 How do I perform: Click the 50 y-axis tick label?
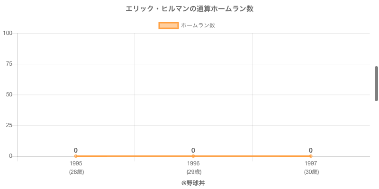[x=9, y=95]
